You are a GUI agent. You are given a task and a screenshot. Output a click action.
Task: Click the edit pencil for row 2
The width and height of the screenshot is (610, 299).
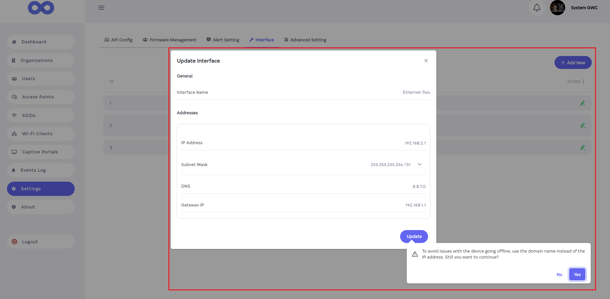click(582, 125)
